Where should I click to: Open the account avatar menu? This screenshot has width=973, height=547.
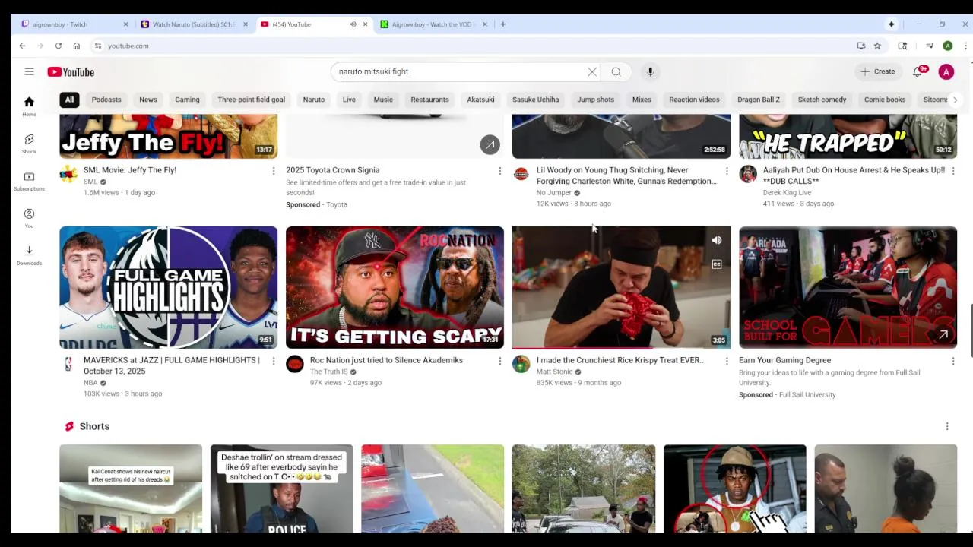point(946,71)
